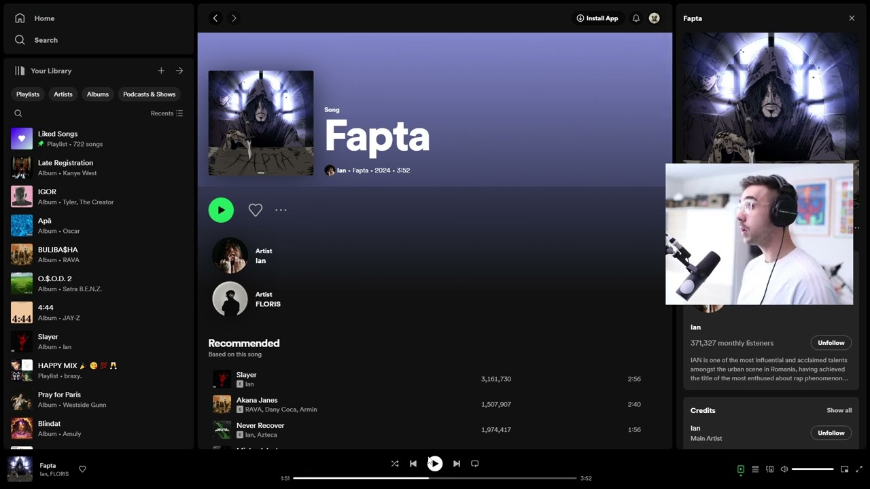Skip to the previous track
This screenshot has width=870, height=489.
click(413, 464)
